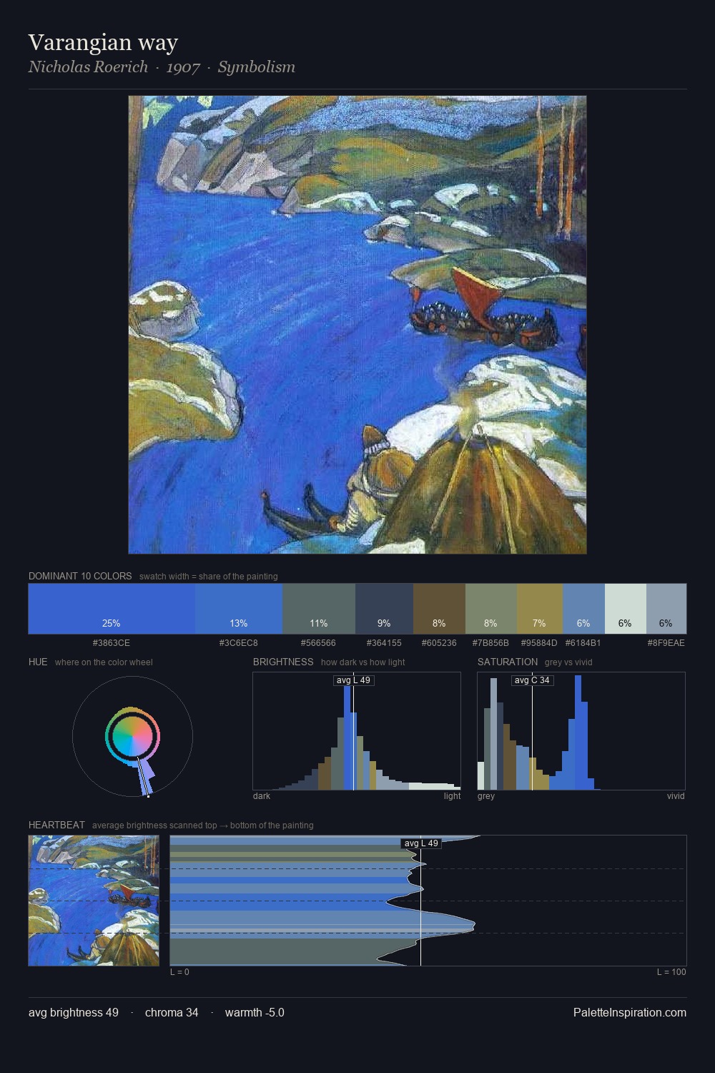Click the '#3C6EC8' hex code label
715x1073 pixels.
coord(239,643)
